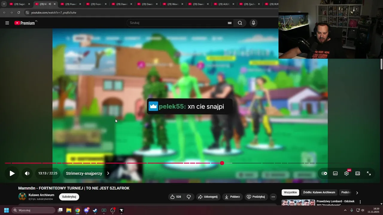
Task: Open Task View on the taskbar
Action: click(x=60, y=210)
